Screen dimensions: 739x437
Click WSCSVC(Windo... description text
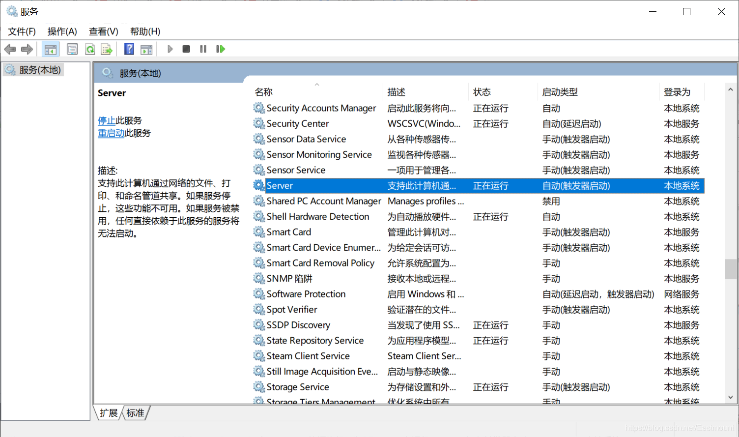[x=424, y=123]
